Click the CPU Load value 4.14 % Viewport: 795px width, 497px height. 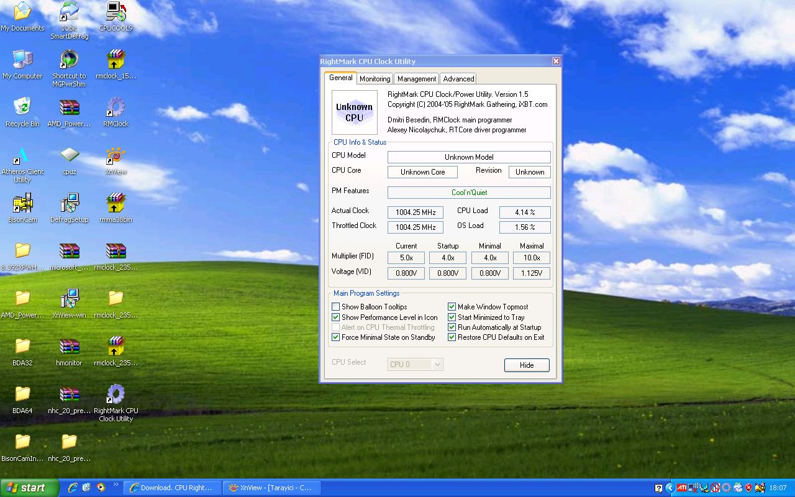pyautogui.click(x=525, y=212)
